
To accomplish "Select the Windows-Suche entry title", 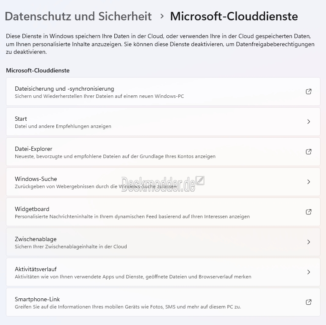I will point(36,179).
